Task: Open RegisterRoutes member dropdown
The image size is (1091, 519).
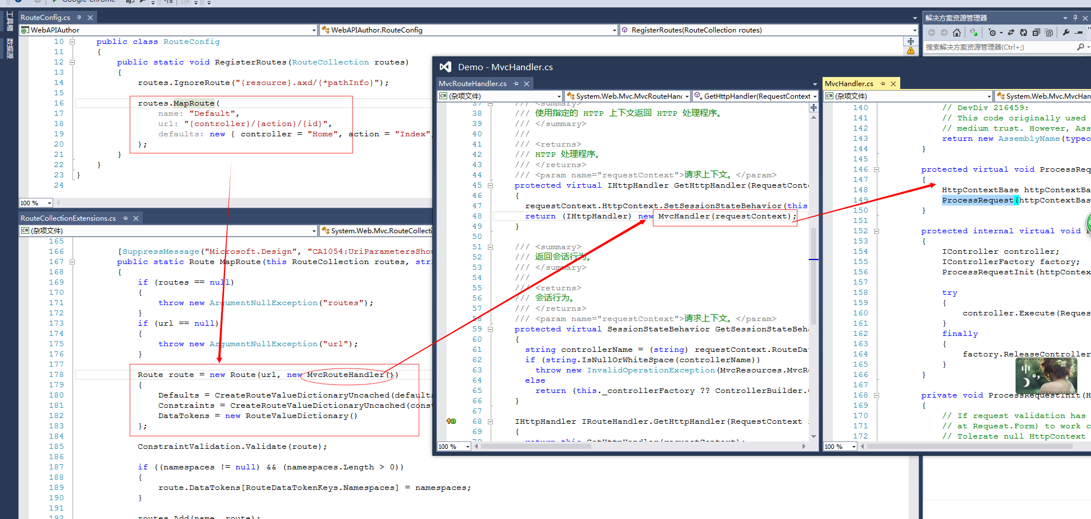Action: coord(914,30)
